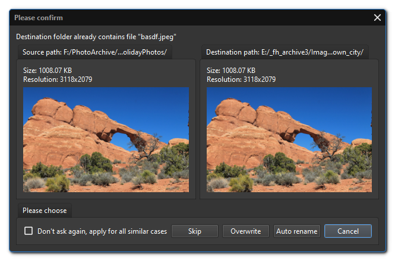Close the Please confirm dialog

point(377,18)
